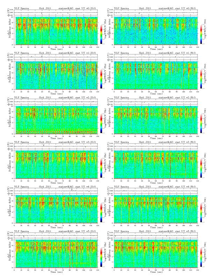Click the PSD color bar beside the 1:50:0 spectrogram
The image size is (214, 278).
pos(201,79)
